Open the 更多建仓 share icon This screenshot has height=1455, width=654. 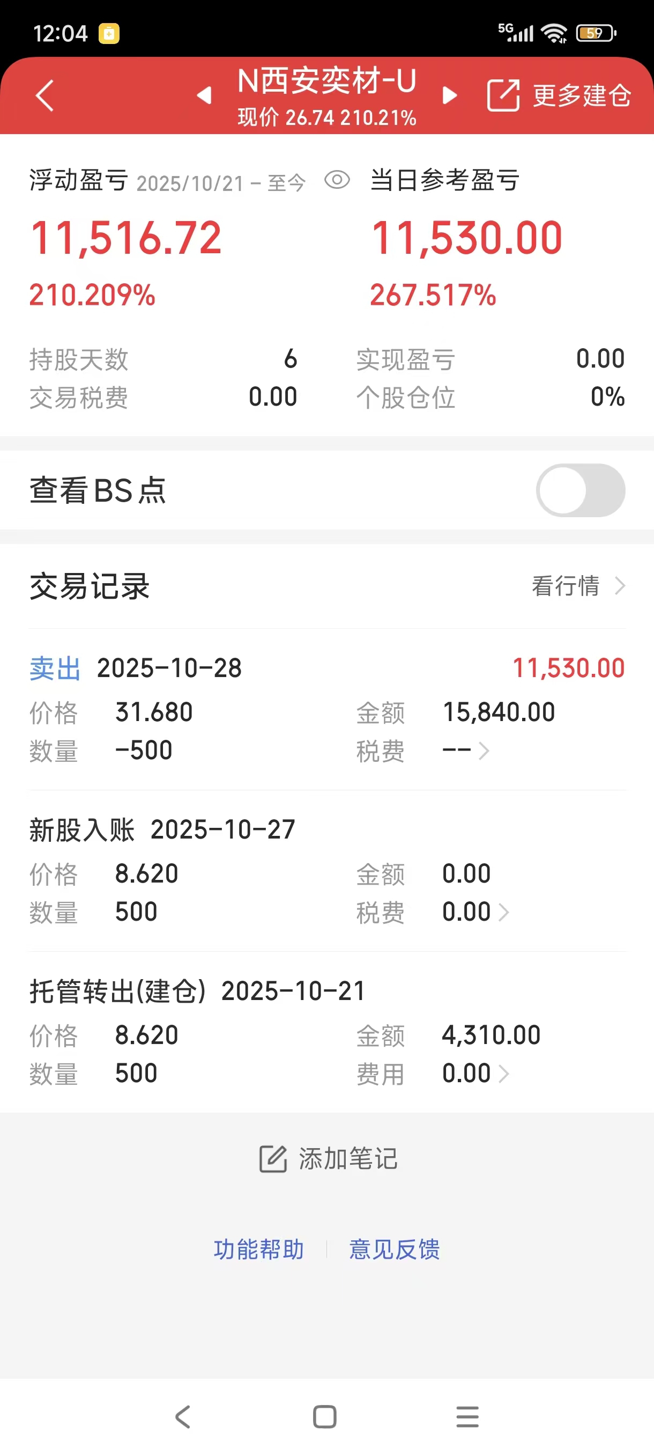[x=503, y=95]
